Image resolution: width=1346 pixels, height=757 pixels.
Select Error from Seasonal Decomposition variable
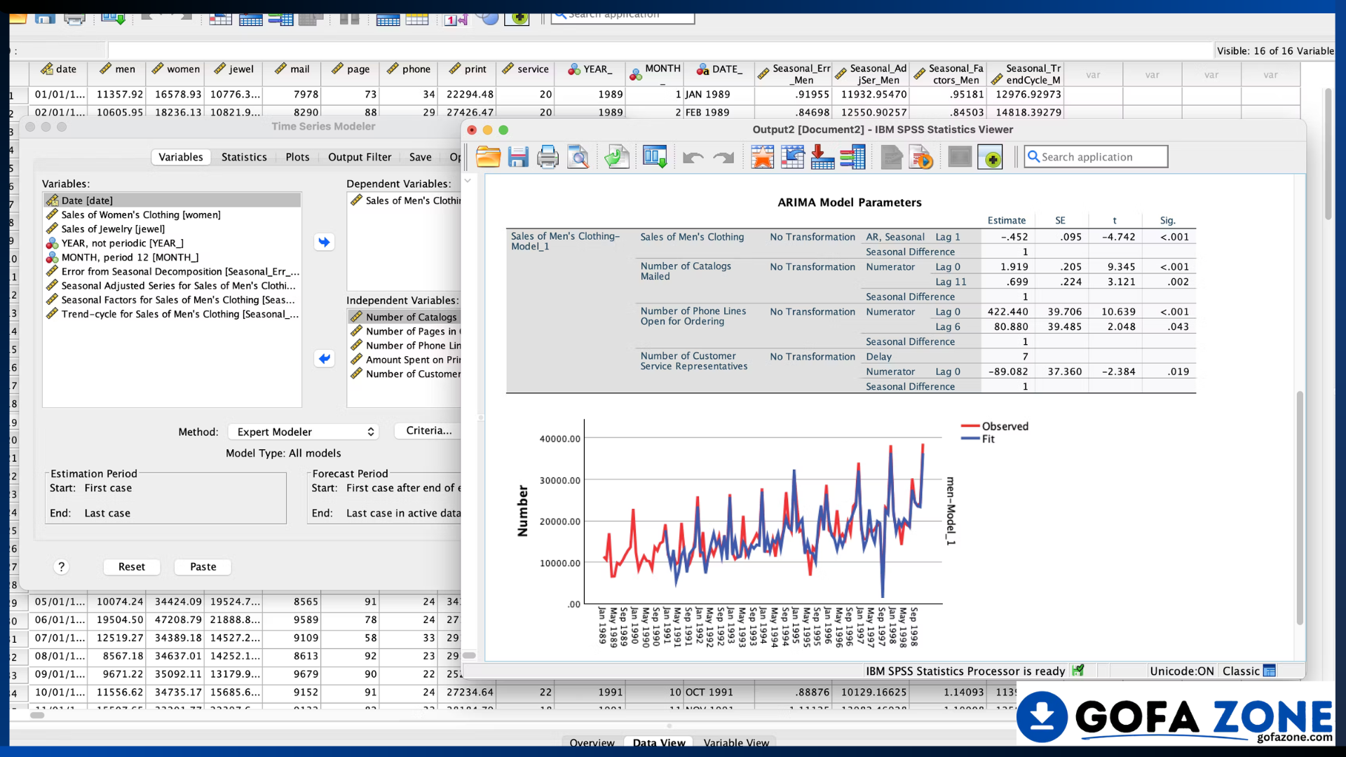(x=172, y=271)
